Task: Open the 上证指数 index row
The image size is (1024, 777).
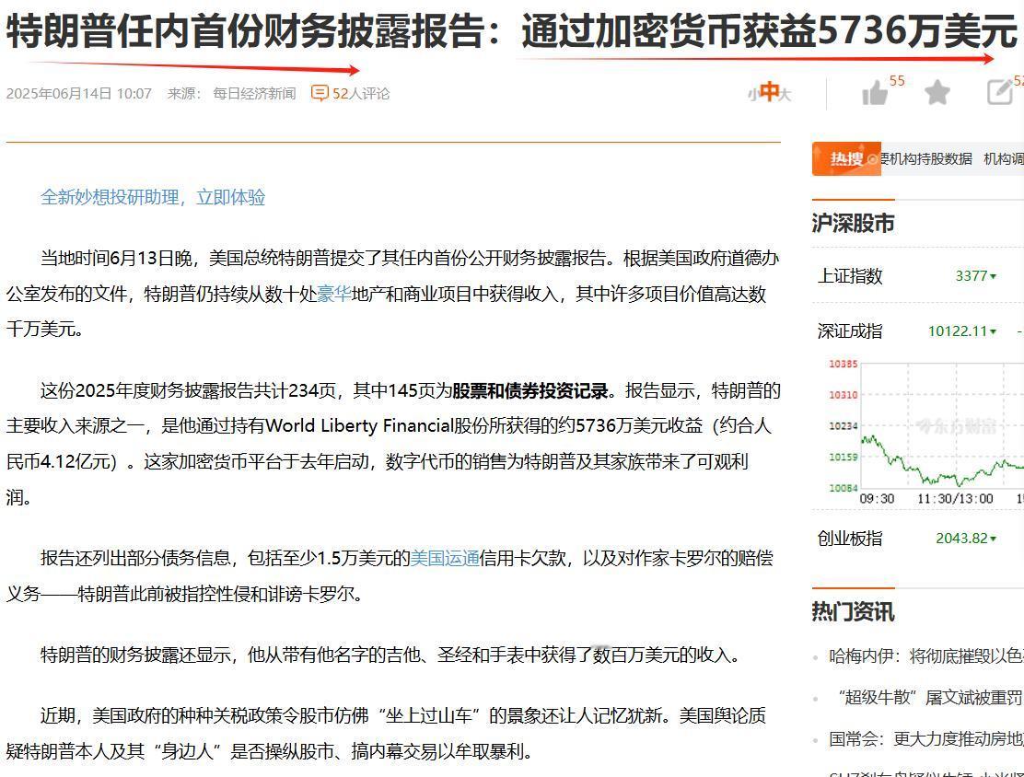Action: (917, 275)
